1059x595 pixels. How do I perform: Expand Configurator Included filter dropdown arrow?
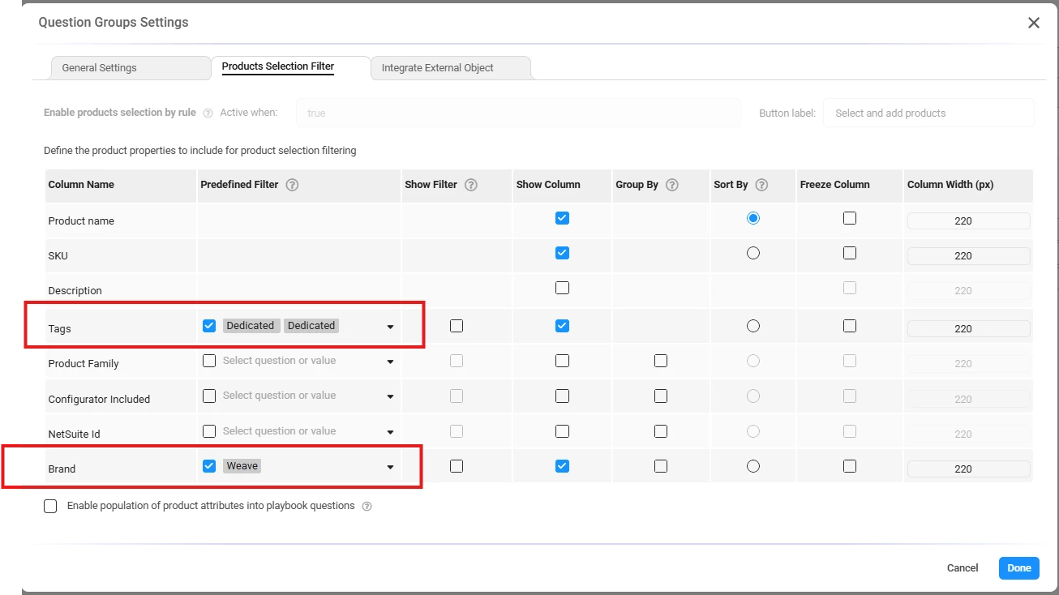[390, 396]
